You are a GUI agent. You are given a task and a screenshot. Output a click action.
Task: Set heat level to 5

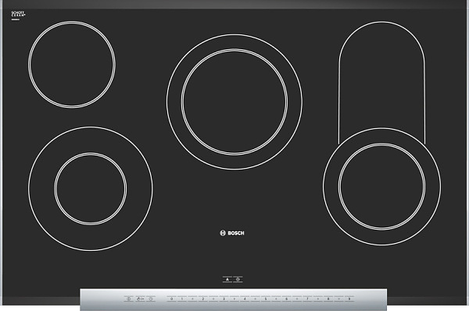(x=266, y=298)
